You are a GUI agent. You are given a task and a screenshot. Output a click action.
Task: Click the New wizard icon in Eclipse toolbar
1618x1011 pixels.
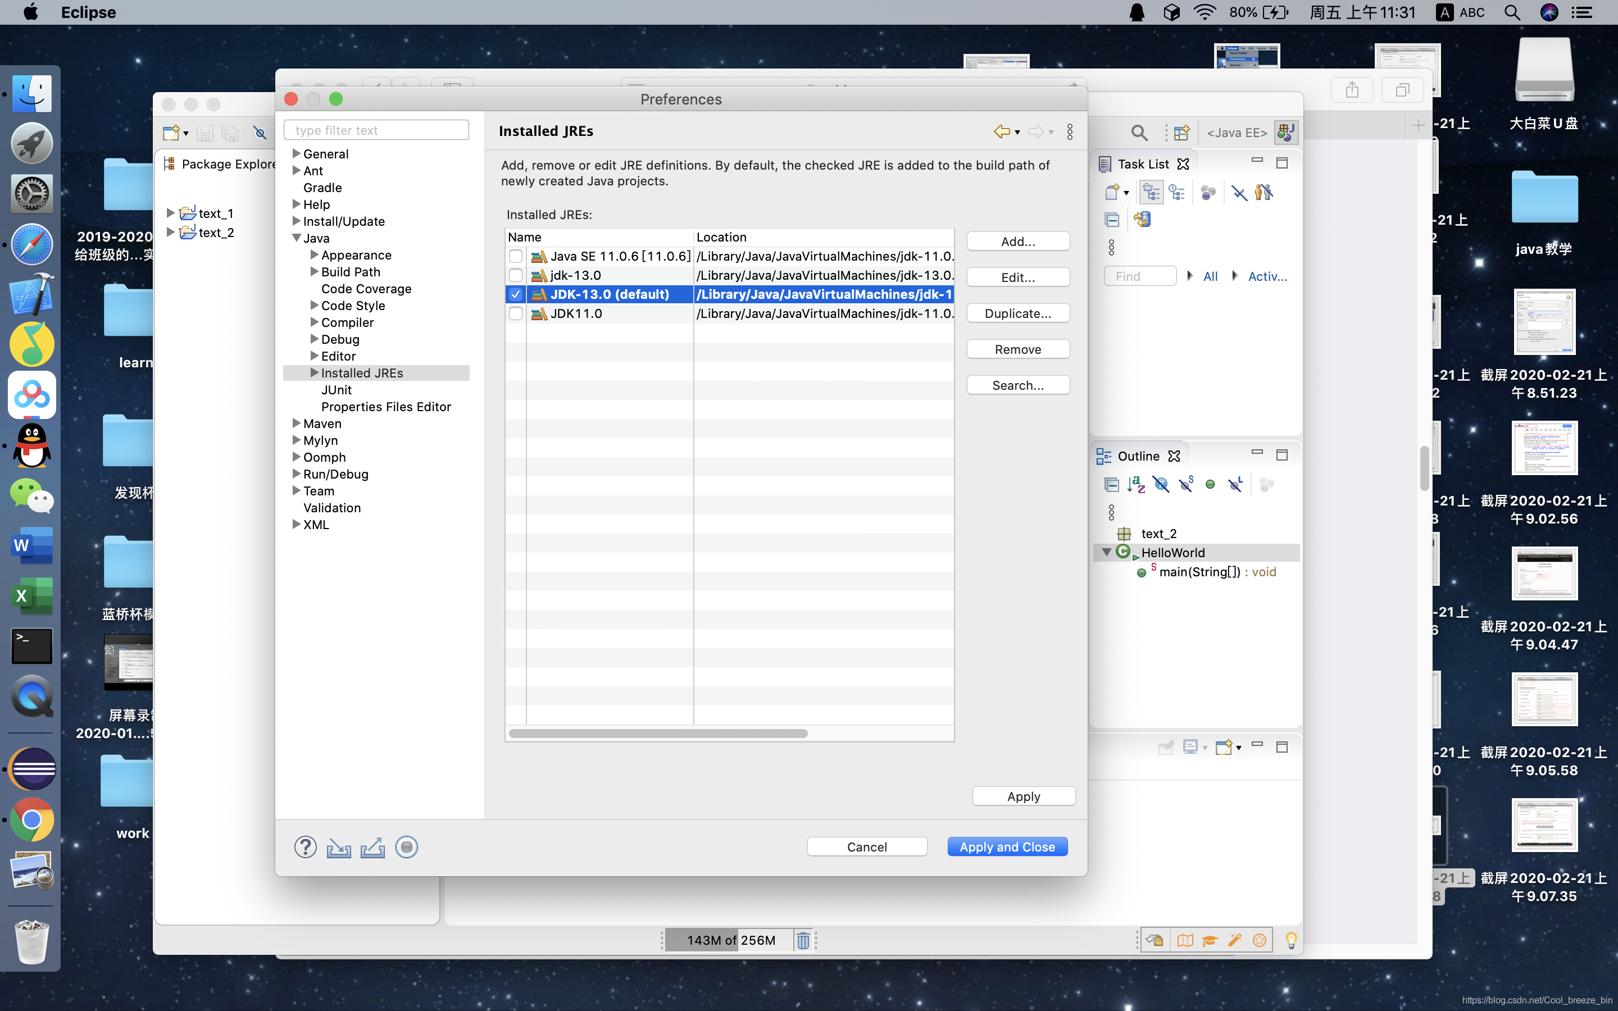[171, 133]
